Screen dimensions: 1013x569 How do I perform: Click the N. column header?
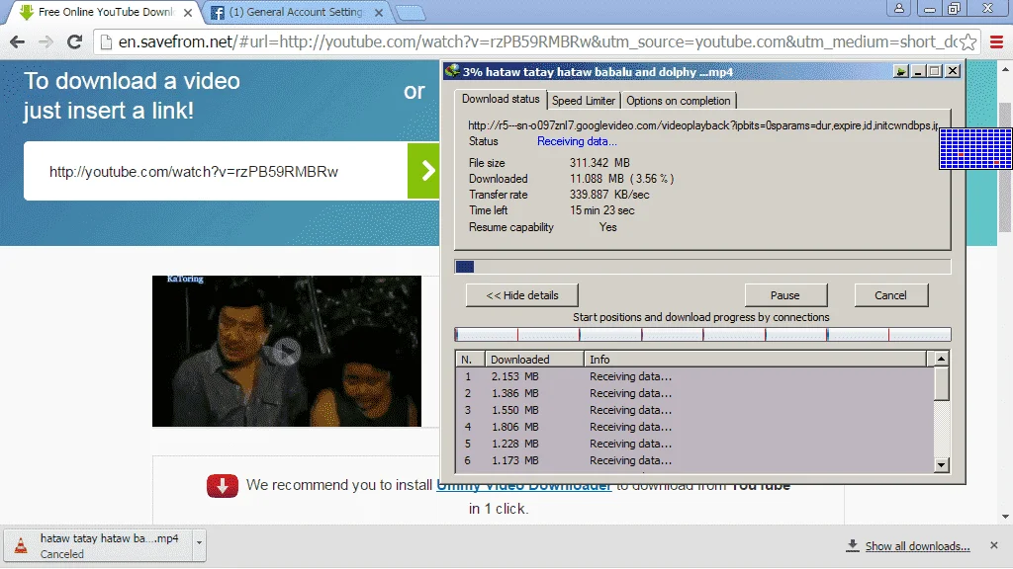(470, 360)
